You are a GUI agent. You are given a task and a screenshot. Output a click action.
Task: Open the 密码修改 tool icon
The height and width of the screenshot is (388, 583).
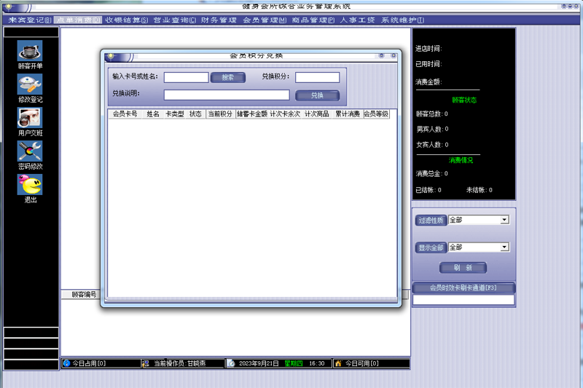pyautogui.click(x=30, y=151)
